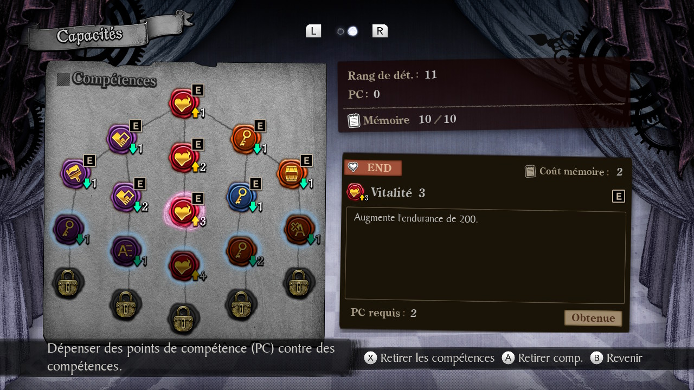Switch to next page with R button

(x=380, y=31)
